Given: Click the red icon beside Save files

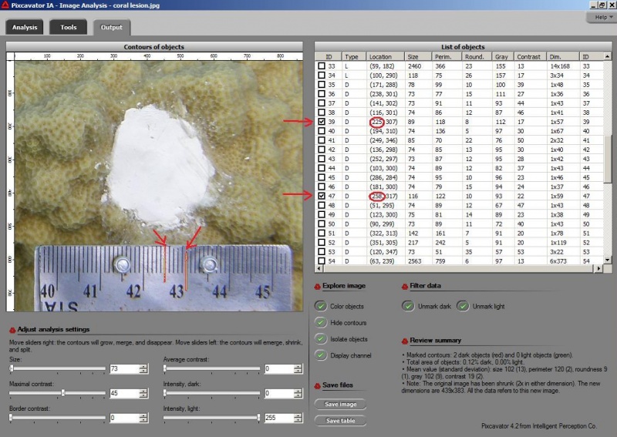Looking at the screenshot, I should pyautogui.click(x=318, y=386).
